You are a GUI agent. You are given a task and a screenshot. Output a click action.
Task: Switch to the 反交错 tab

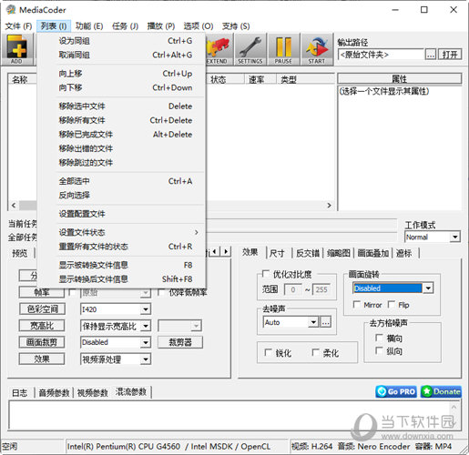308,253
